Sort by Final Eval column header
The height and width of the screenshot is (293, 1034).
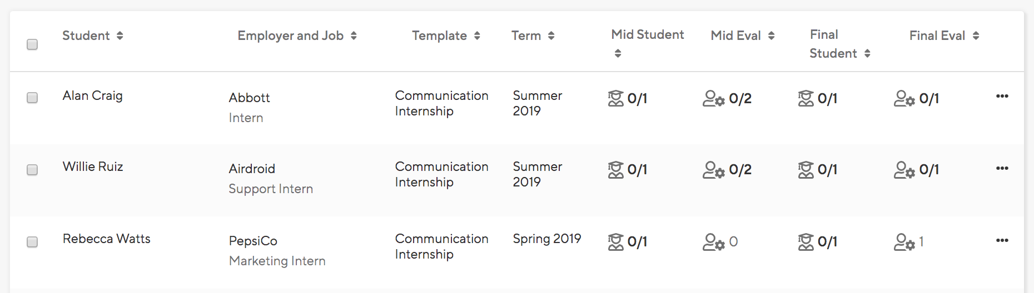pos(944,36)
